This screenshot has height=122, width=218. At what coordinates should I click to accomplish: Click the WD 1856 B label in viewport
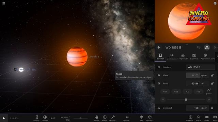94,57
